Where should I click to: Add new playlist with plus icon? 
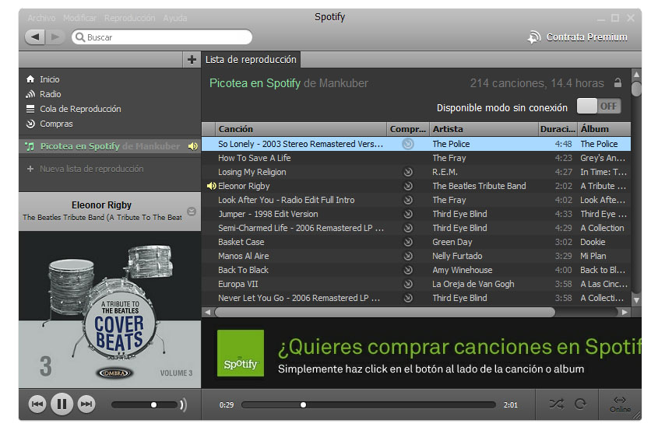[192, 60]
